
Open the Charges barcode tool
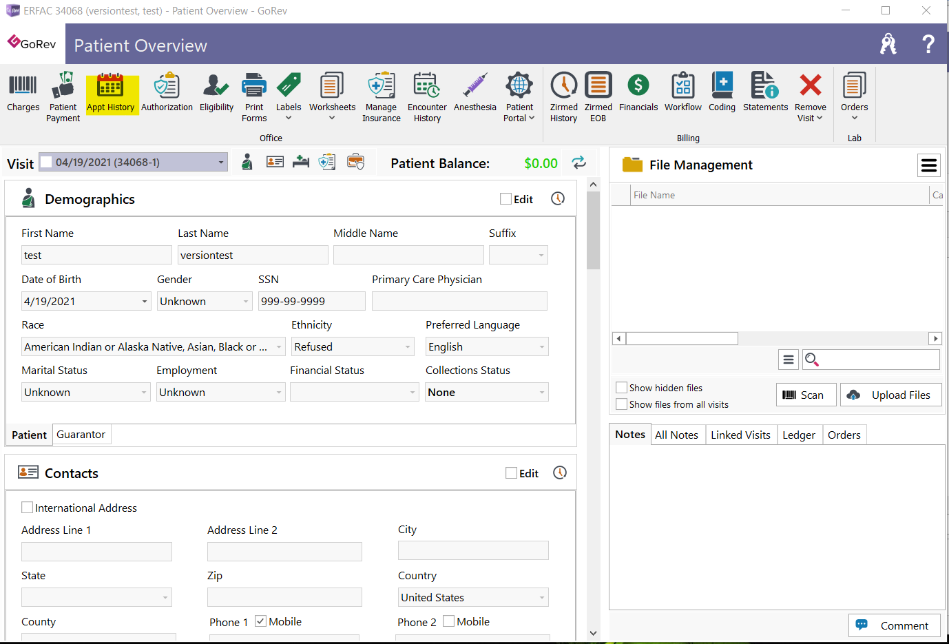click(x=23, y=93)
